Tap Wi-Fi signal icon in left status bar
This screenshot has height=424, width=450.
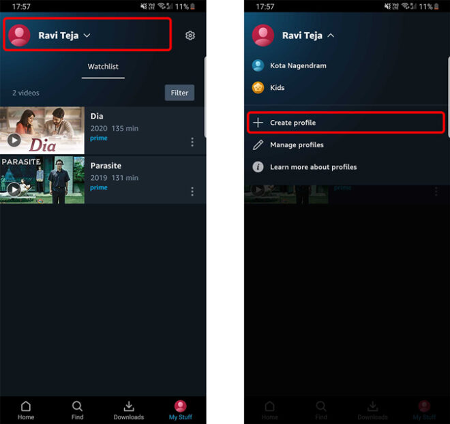tap(162, 6)
